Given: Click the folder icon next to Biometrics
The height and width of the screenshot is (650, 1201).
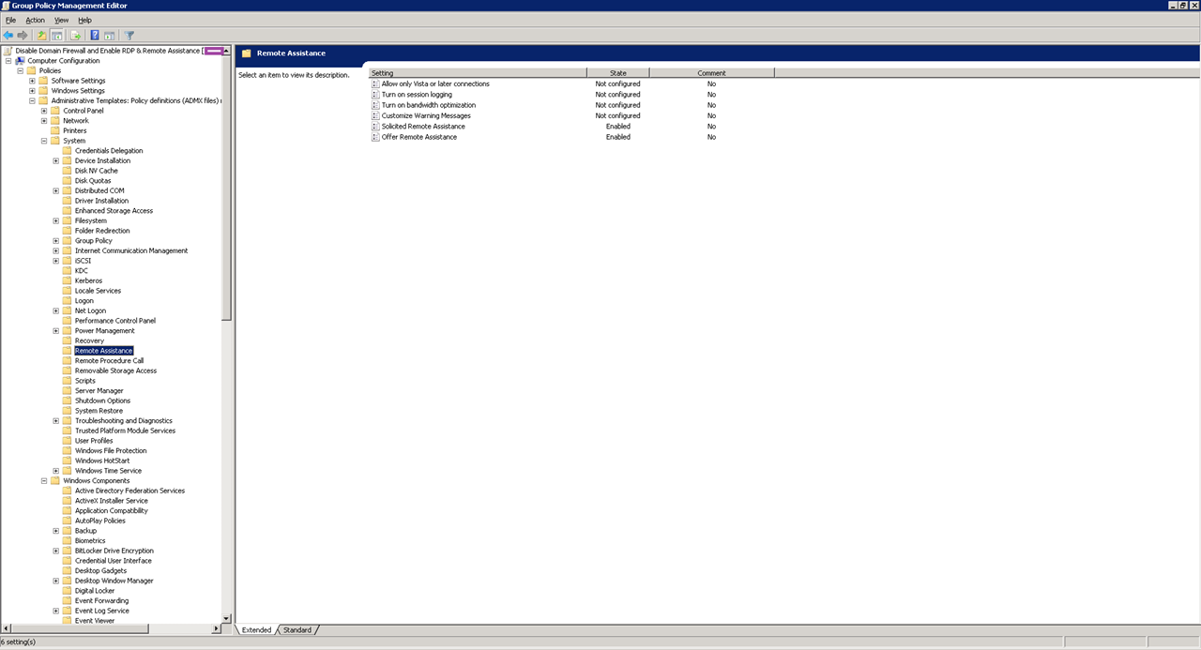Looking at the screenshot, I should (x=67, y=541).
